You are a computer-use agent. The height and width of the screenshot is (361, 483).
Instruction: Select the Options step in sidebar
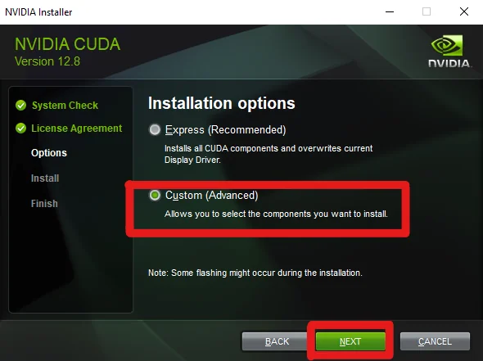[x=49, y=153]
